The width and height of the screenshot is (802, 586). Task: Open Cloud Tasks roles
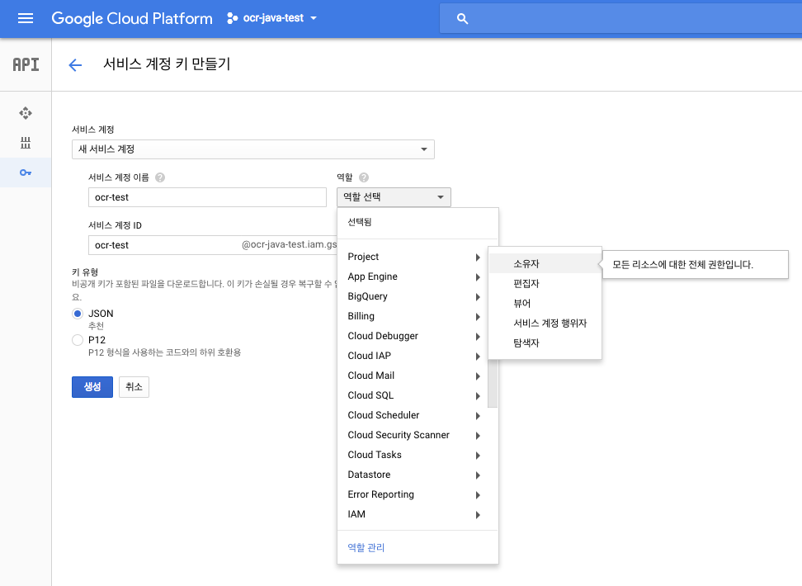coord(414,455)
